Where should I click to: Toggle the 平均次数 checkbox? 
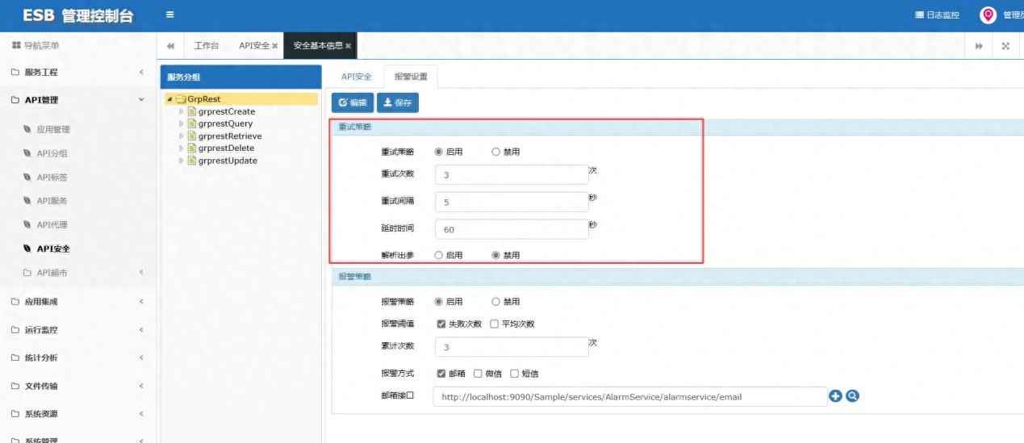495,324
